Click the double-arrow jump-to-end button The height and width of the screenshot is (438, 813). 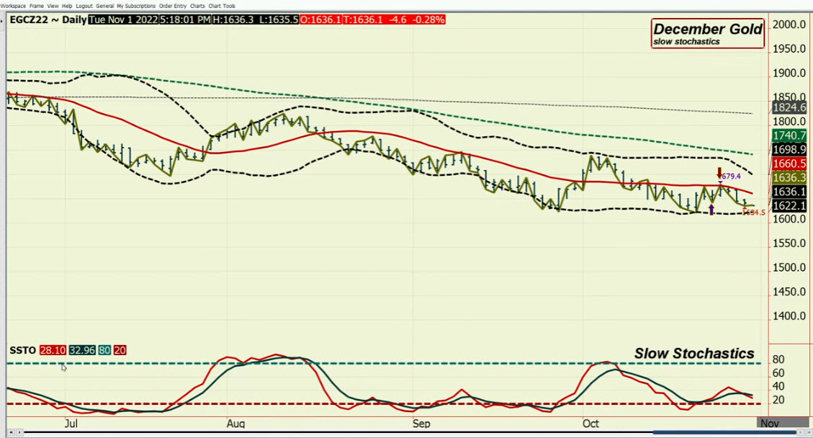coord(808,432)
